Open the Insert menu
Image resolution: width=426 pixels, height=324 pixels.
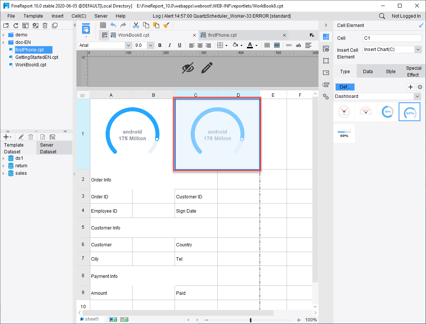pos(58,16)
